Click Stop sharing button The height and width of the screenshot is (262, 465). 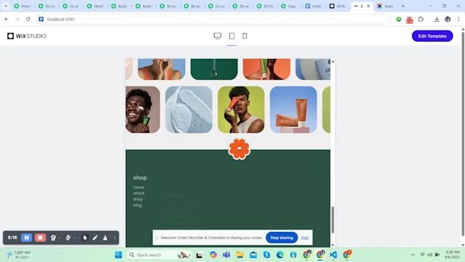coord(282,237)
